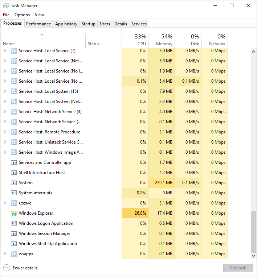Image resolution: width=257 pixels, height=277 pixels.
Task: Expand the wsappx process group
Action: (x=5, y=254)
